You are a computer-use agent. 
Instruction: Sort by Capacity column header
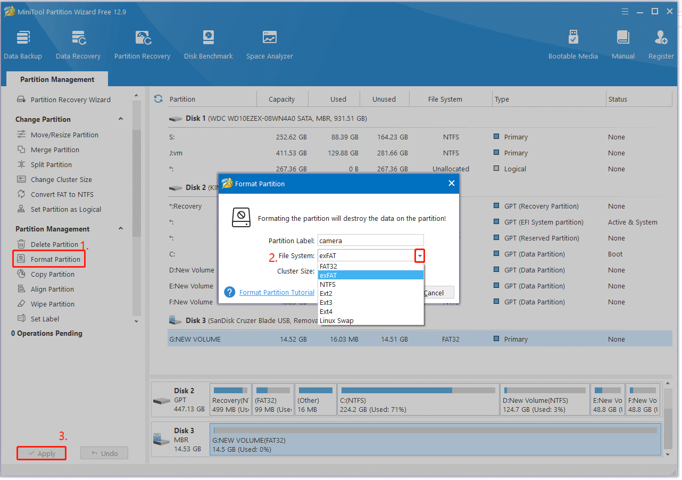point(282,99)
